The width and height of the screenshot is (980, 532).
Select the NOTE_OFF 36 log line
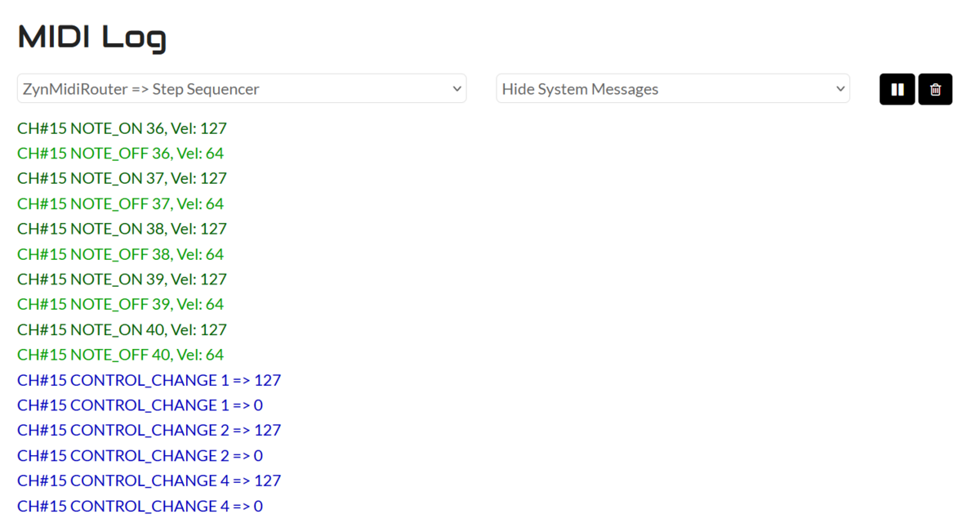point(120,154)
